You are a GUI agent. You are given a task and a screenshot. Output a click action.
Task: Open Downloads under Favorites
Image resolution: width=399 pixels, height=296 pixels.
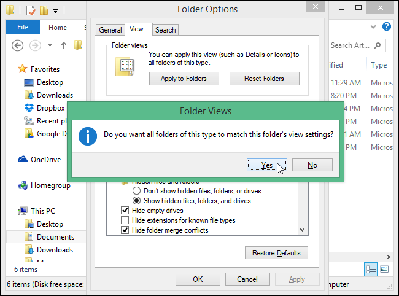click(x=55, y=95)
